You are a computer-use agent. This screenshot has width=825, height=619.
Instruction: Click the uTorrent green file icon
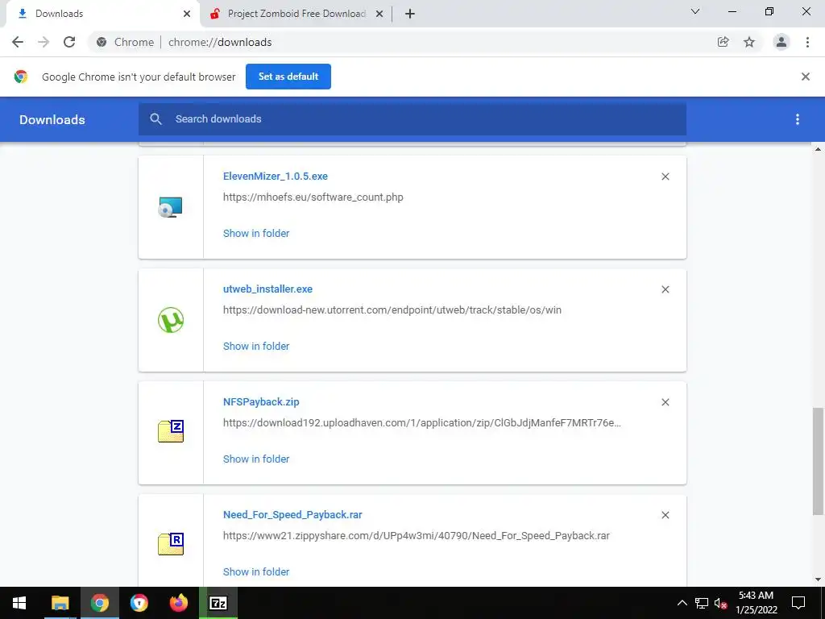(171, 320)
